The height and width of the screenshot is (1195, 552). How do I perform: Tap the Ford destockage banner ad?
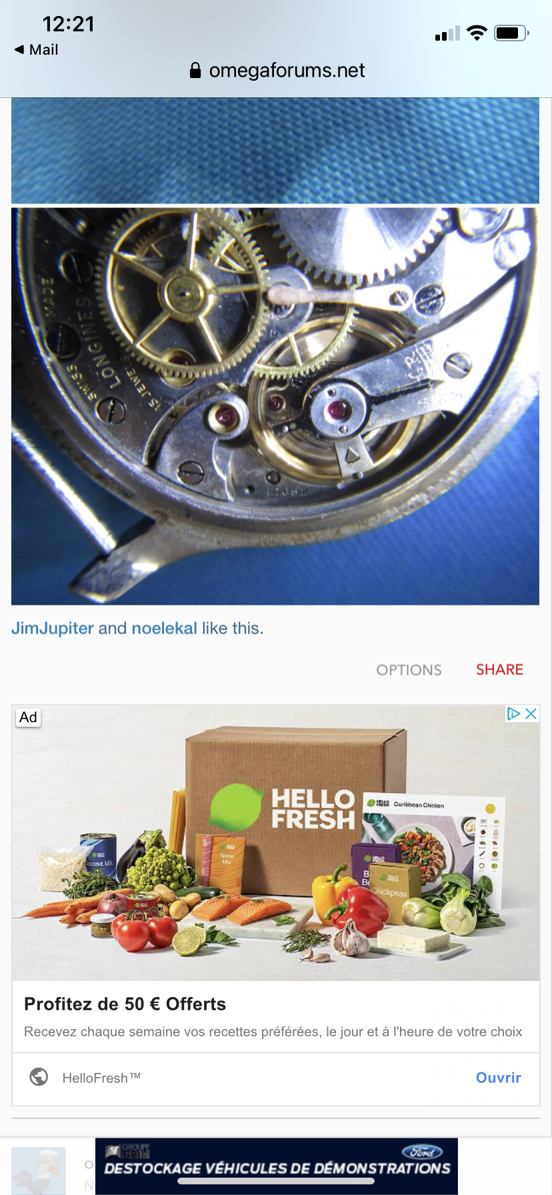[x=277, y=1166]
